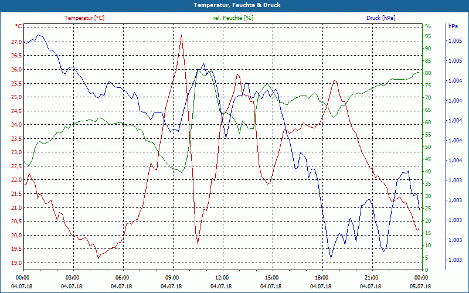Select the blue Druck [hPa] legend label
Screen dimensions: 469x293
coord(380,18)
